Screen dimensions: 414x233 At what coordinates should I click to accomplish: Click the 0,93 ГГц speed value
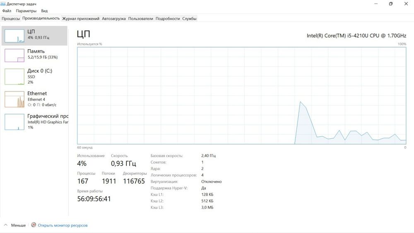pyautogui.click(x=123, y=163)
